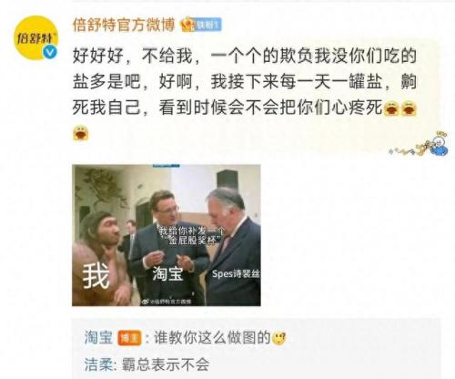Click the orange 博主 badge
This screenshot has height=379, width=455.
[129, 338]
